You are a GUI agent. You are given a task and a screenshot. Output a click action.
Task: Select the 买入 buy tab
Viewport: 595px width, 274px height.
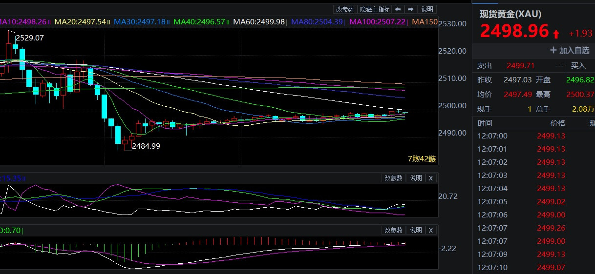[x=578, y=66]
